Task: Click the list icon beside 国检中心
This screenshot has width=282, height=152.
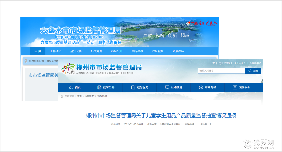Action: pyautogui.click(x=235, y=87)
